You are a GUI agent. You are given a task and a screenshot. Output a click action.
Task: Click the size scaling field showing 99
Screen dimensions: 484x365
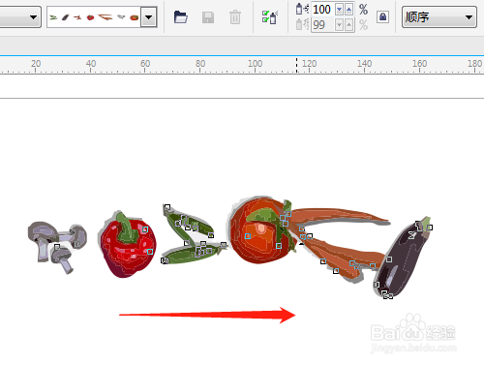pos(323,25)
